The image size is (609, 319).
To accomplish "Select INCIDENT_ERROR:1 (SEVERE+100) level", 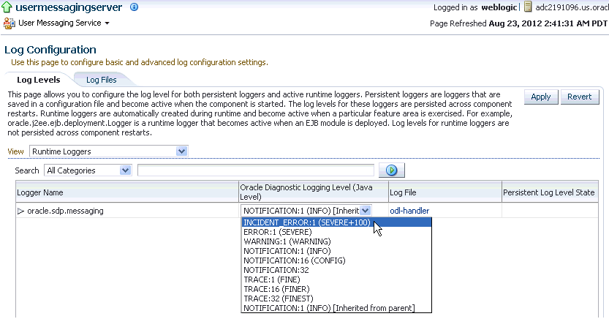I will click(x=336, y=222).
